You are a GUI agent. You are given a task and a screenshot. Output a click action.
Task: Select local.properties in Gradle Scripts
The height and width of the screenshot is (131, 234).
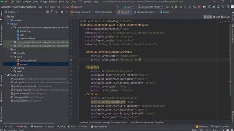pos(26,101)
